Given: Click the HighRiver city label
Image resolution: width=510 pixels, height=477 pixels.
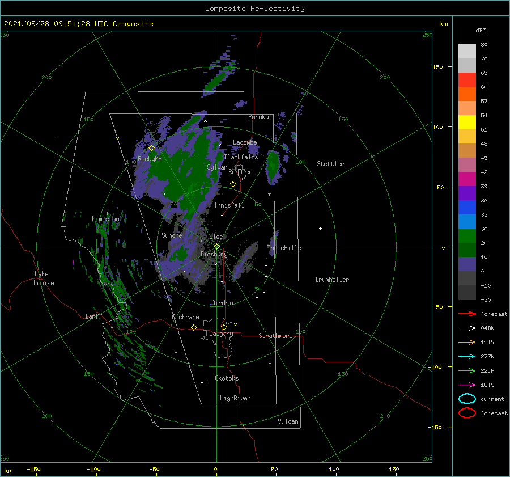Looking at the screenshot, I should coord(235,398).
